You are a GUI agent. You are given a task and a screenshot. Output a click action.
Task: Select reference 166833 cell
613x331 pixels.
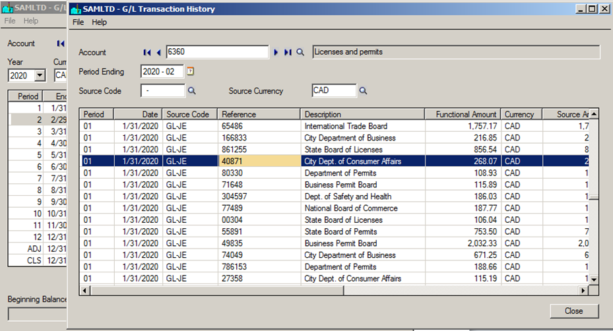coord(259,138)
